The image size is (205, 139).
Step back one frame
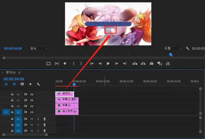[100, 64]
